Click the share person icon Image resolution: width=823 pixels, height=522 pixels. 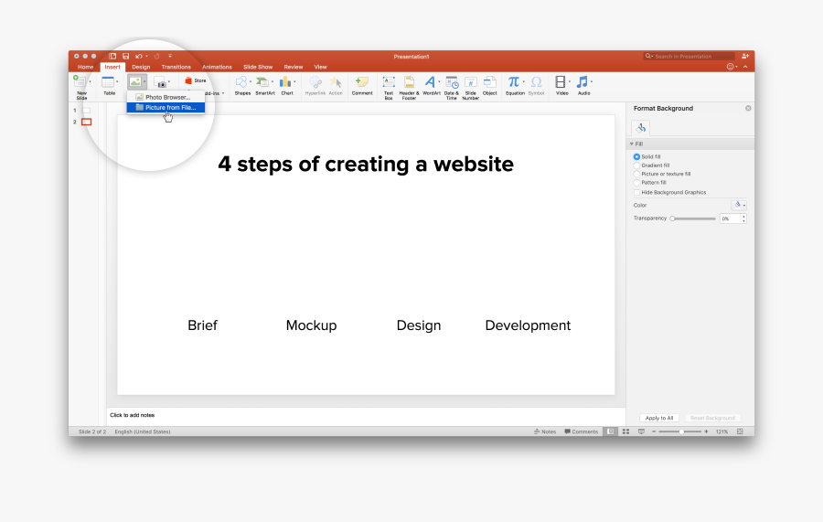pos(744,56)
